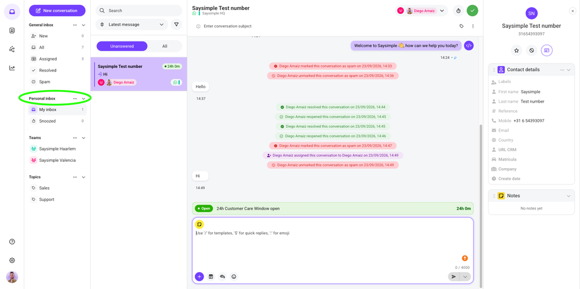Viewport: 580px width, 289px height.
Task: Open the Support topic
Action: pos(57,200)
